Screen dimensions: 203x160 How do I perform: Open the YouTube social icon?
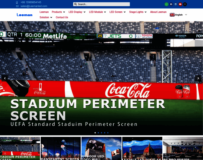(180, 4)
